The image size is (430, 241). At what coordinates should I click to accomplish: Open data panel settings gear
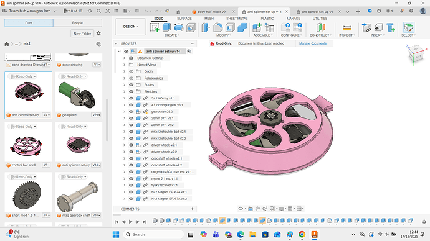click(x=98, y=34)
